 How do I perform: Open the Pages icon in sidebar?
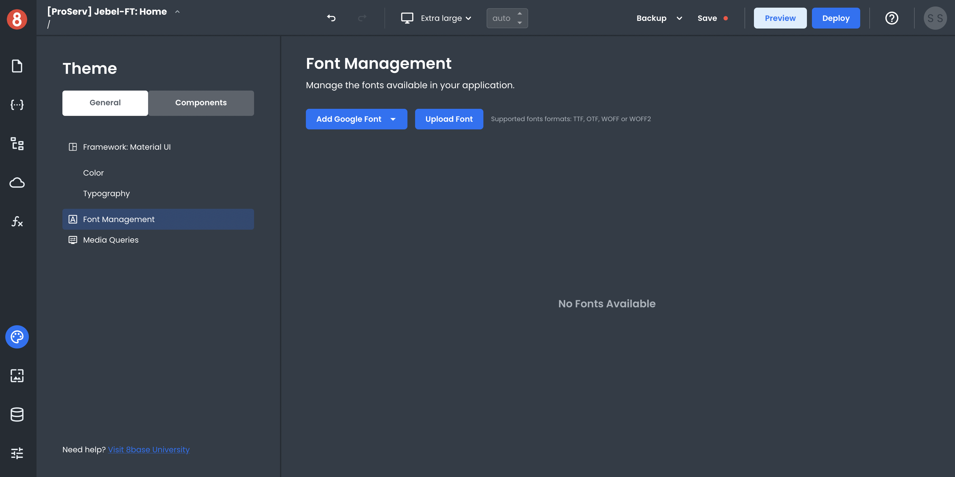[x=17, y=66]
